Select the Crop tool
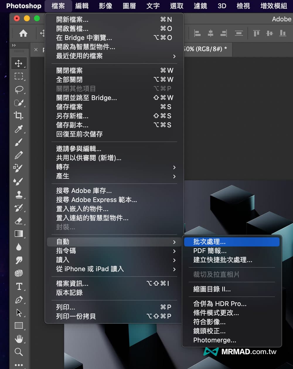The height and width of the screenshot is (369, 293). click(x=19, y=116)
